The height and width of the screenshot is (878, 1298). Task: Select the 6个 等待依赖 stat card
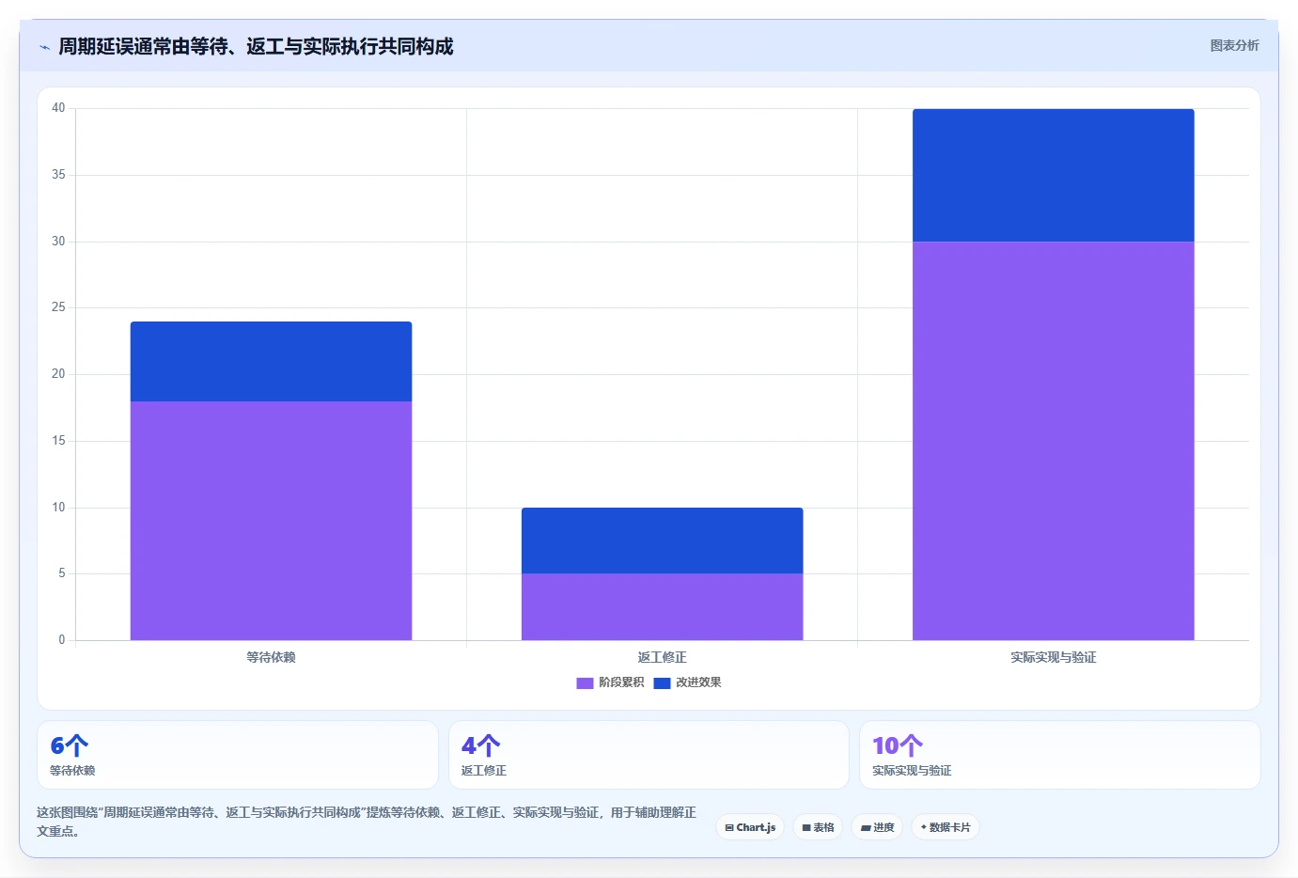pyautogui.click(x=238, y=755)
